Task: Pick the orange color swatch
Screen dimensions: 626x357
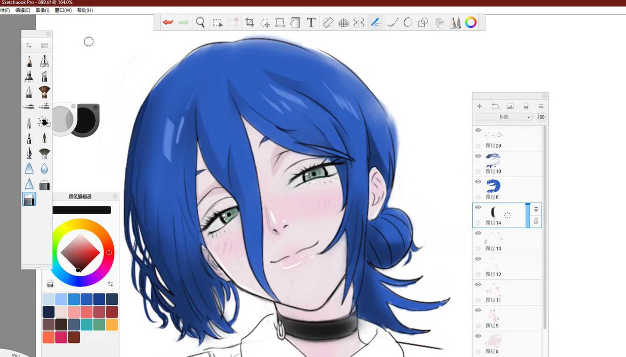Action: 112,325
